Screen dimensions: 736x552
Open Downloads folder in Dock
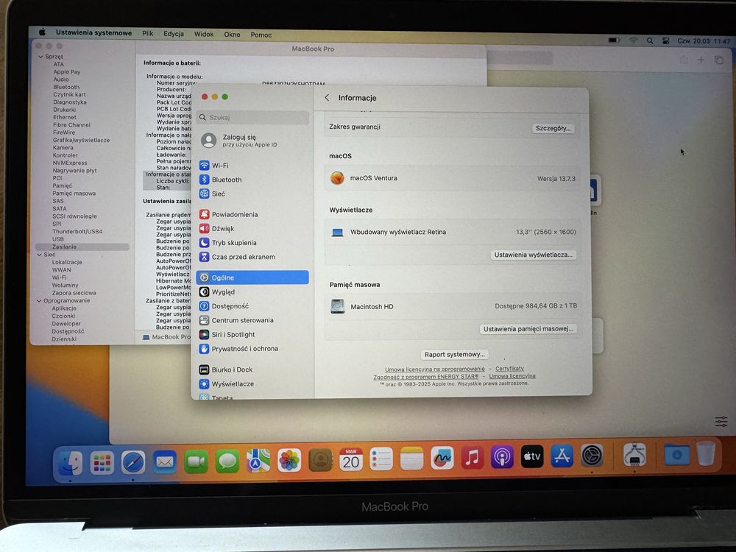[x=677, y=454]
